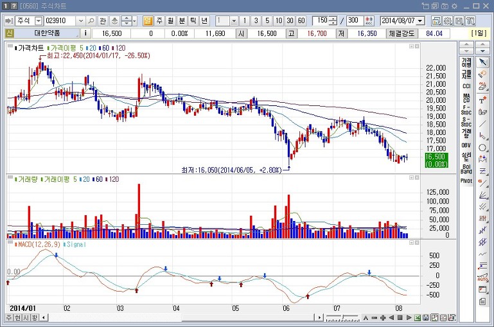Set interval to 3 with the 3 button
The width and height of the screenshot is (494, 327).
pyautogui.click(x=256, y=21)
